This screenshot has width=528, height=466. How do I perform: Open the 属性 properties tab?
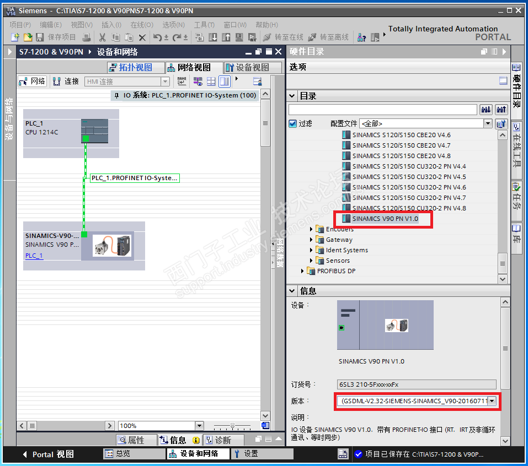[136, 440]
